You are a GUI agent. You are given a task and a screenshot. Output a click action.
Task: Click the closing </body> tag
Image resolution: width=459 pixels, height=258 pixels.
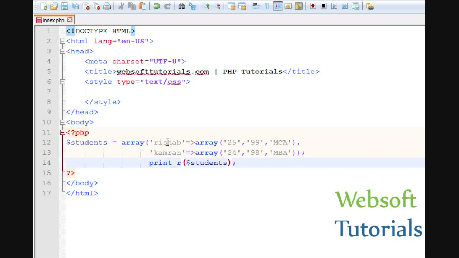[x=82, y=183]
